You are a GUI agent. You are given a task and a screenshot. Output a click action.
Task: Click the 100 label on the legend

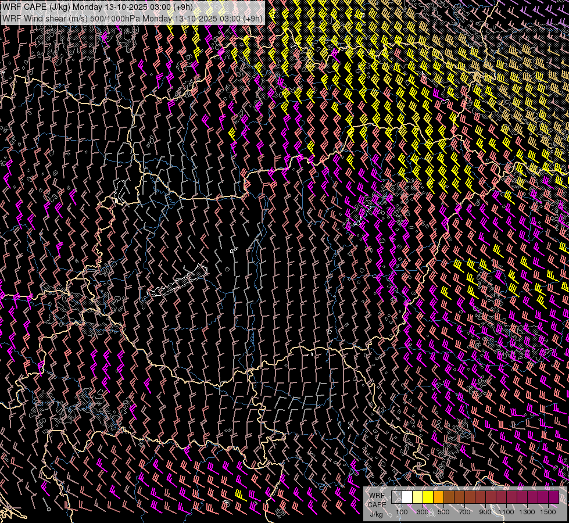pos(402,512)
